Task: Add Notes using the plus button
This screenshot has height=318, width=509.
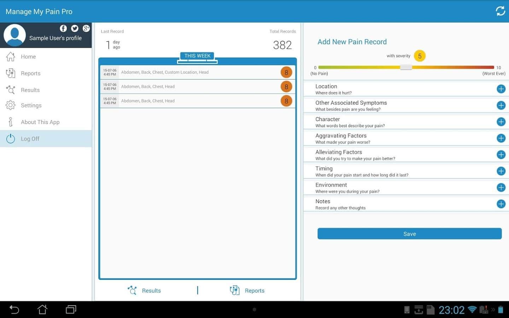Action: [501, 204]
